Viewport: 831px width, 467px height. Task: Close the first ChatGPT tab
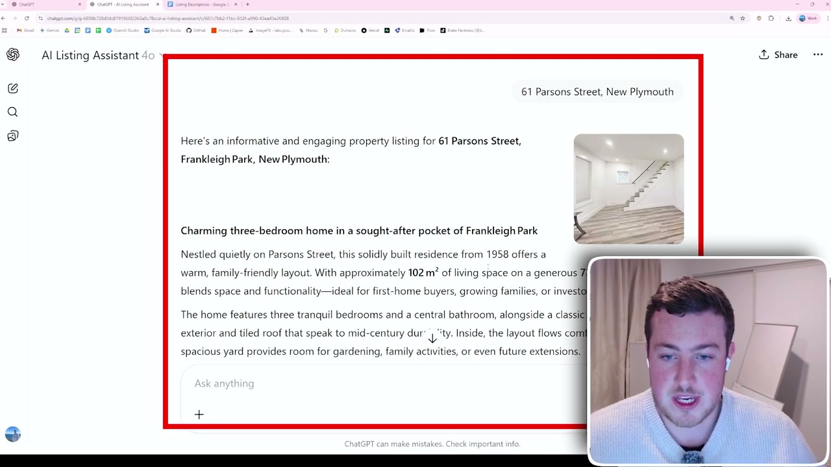[80, 5]
